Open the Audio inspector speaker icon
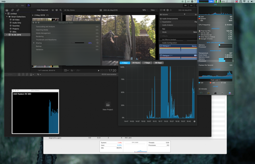The image size is (255, 164). pos(164,10)
